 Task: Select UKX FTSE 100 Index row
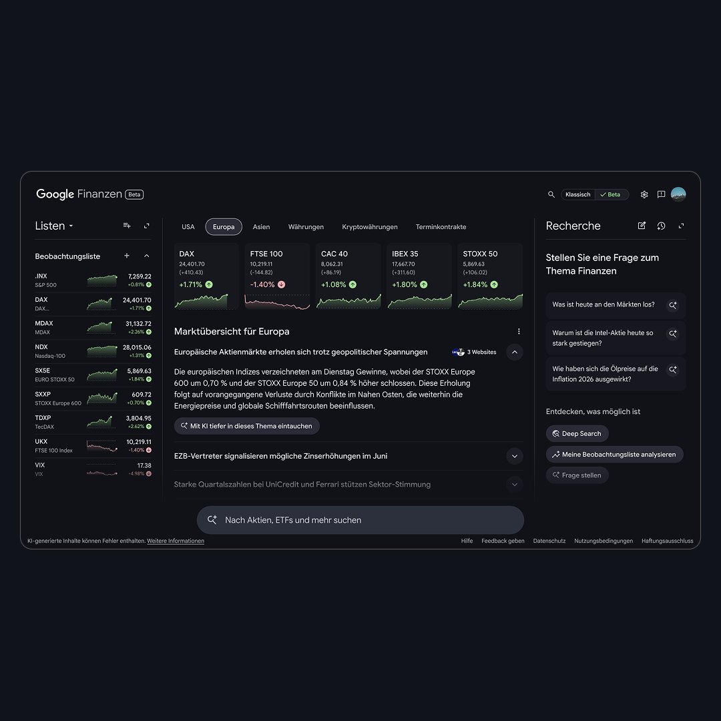[x=93, y=446]
